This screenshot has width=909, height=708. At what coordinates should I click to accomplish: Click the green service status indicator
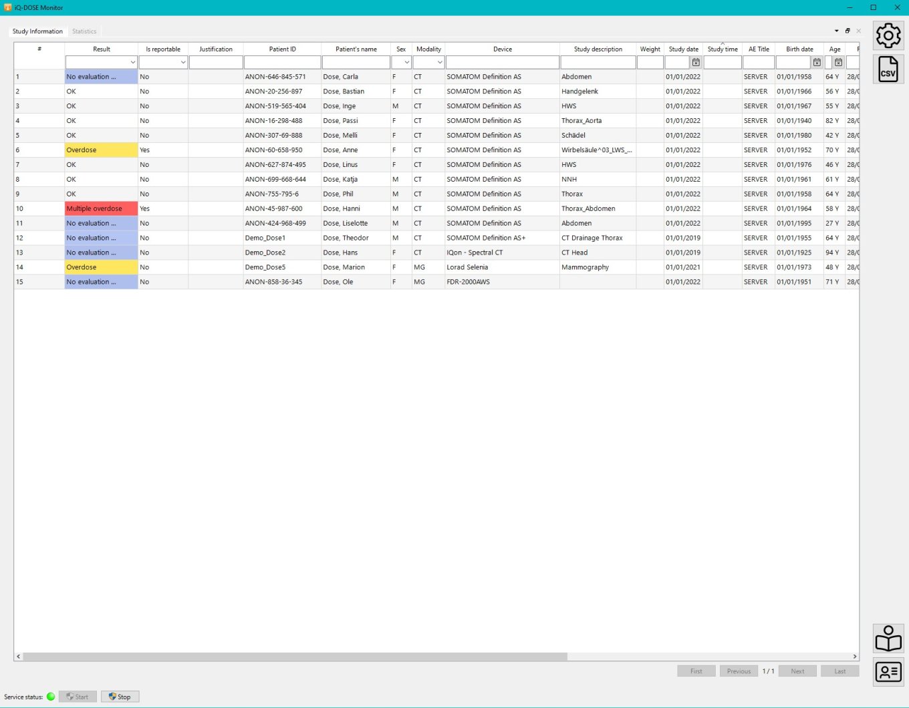(x=51, y=697)
